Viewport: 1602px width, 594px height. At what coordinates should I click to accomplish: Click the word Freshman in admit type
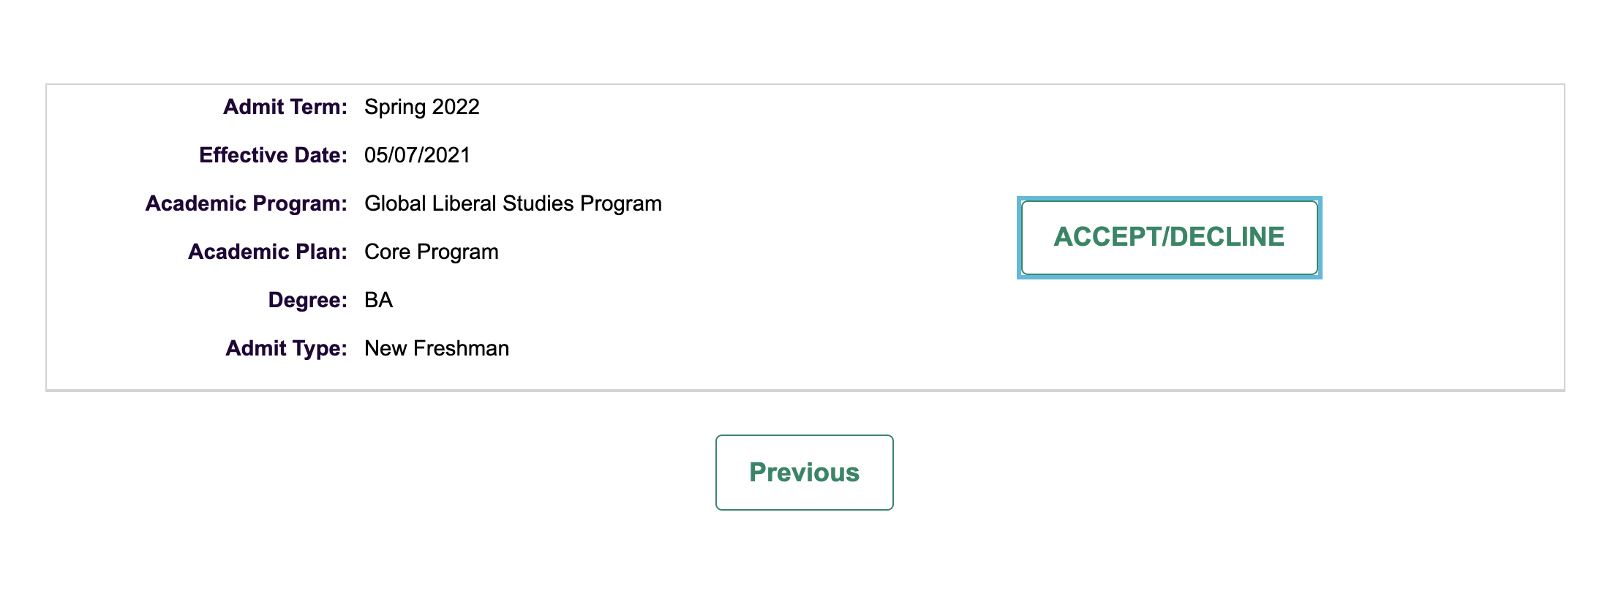click(461, 348)
